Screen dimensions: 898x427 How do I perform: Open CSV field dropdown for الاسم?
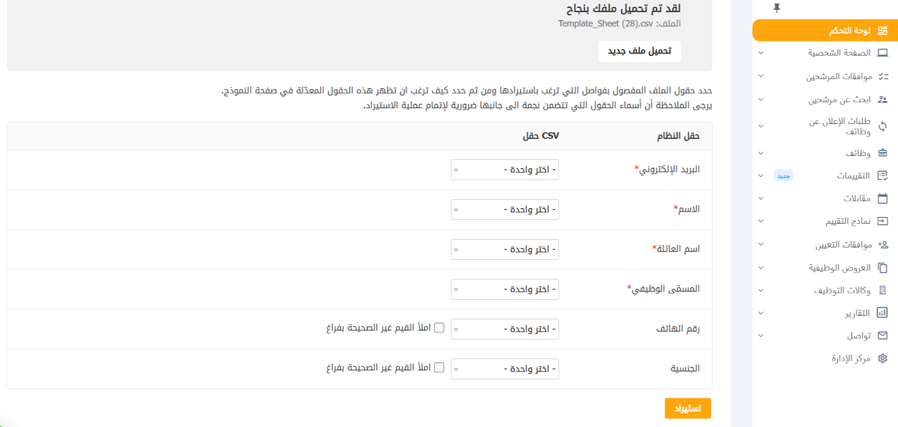click(505, 210)
